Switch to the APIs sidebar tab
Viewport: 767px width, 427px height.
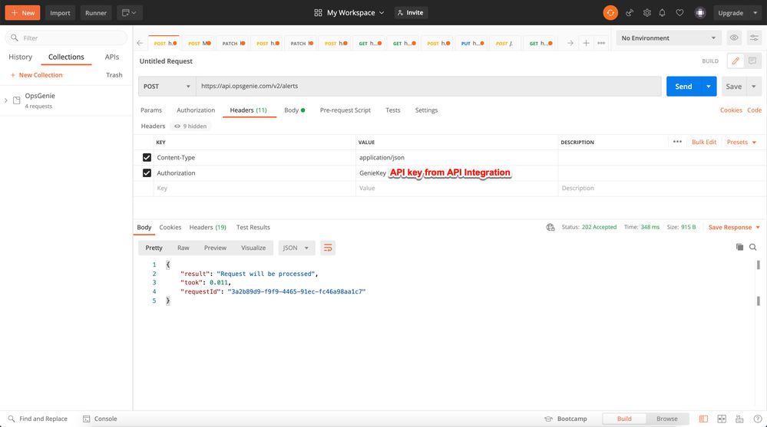(112, 57)
